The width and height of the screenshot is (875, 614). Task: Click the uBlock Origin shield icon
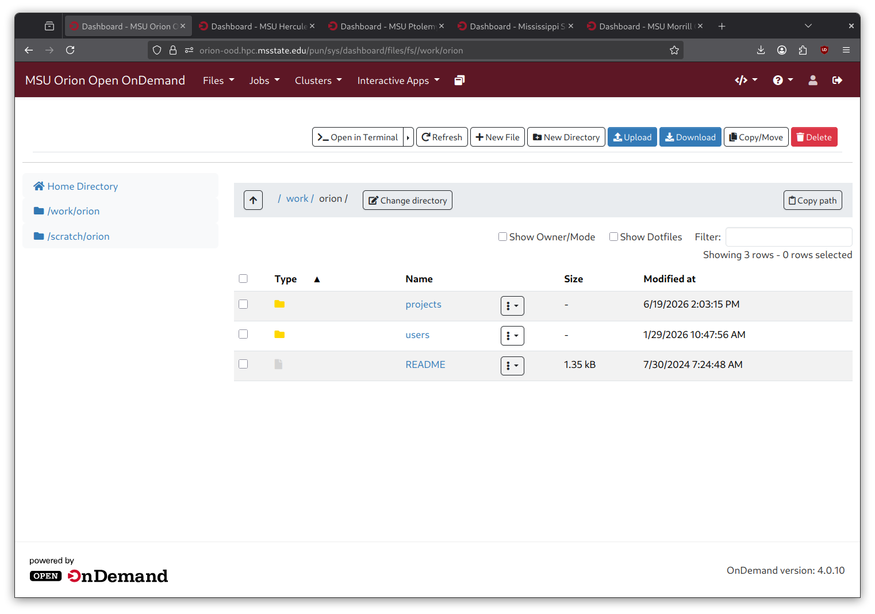tap(824, 50)
